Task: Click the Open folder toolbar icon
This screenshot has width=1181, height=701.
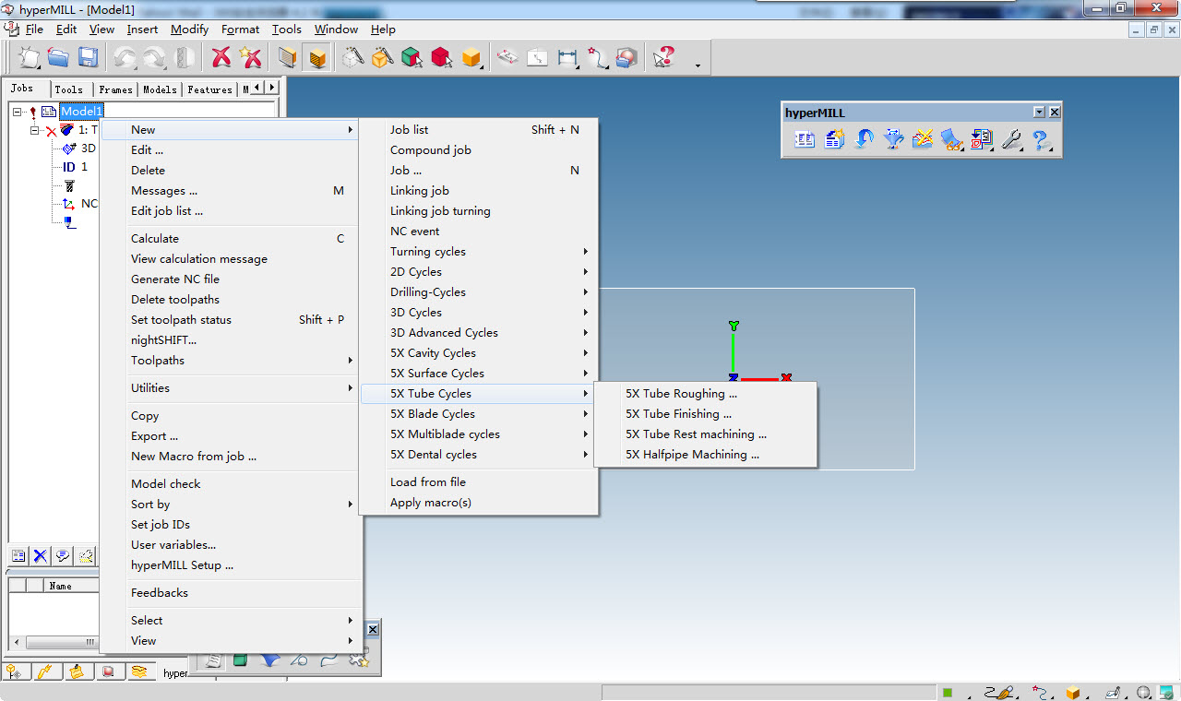Action: 58,58
